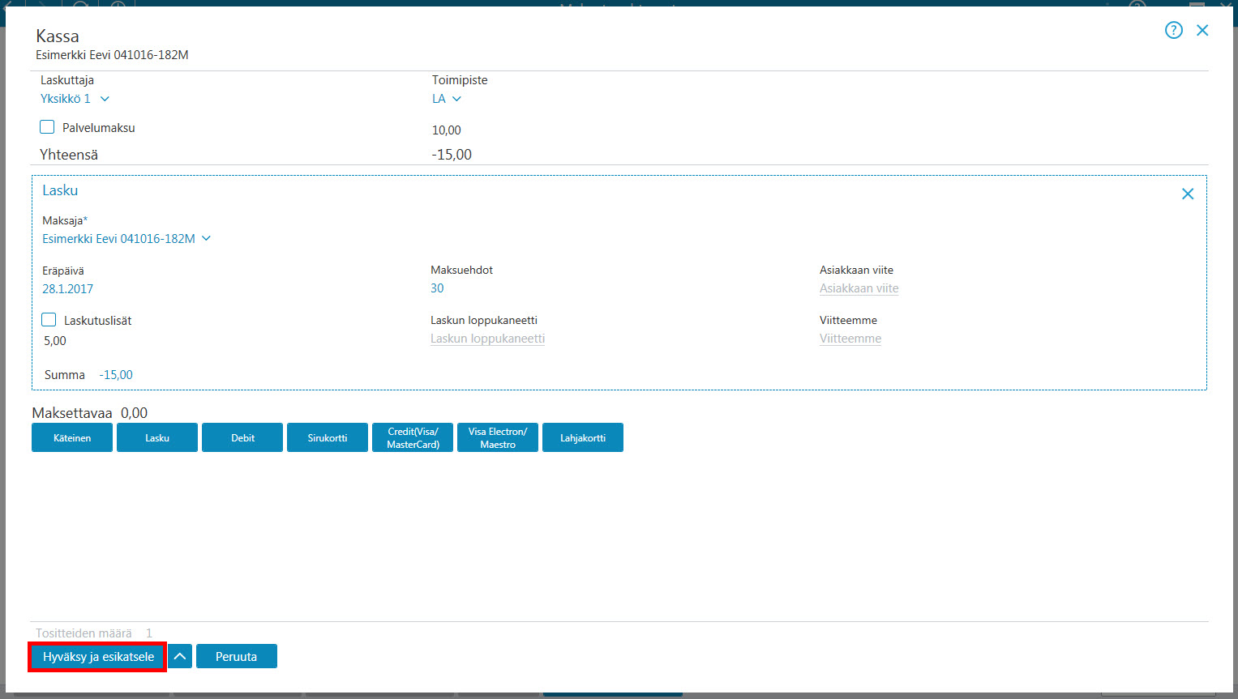
Task: Choose Käteinen payment method
Action: click(72, 437)
